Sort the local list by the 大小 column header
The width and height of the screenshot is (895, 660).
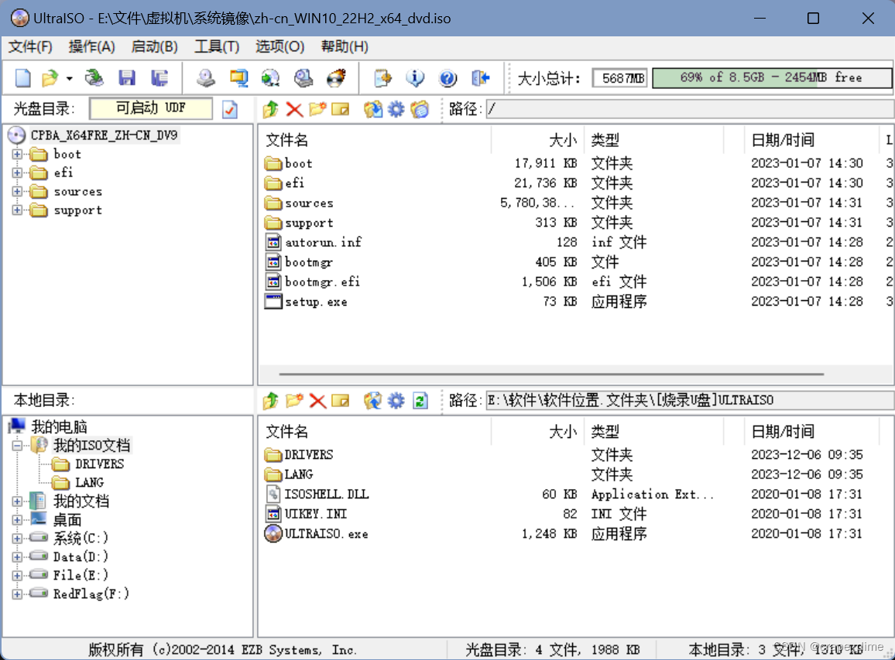537,431
